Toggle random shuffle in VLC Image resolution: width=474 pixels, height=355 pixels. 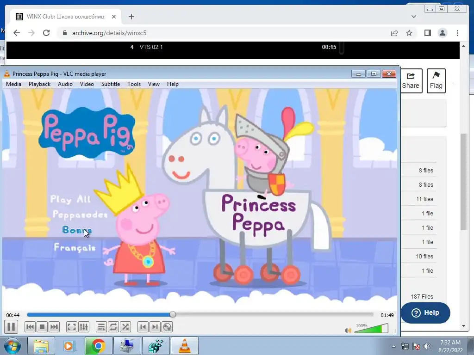coord(125,327)
